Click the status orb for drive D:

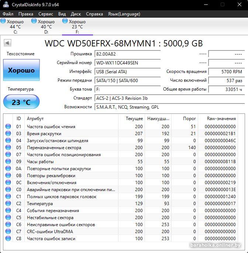(34, 21)
